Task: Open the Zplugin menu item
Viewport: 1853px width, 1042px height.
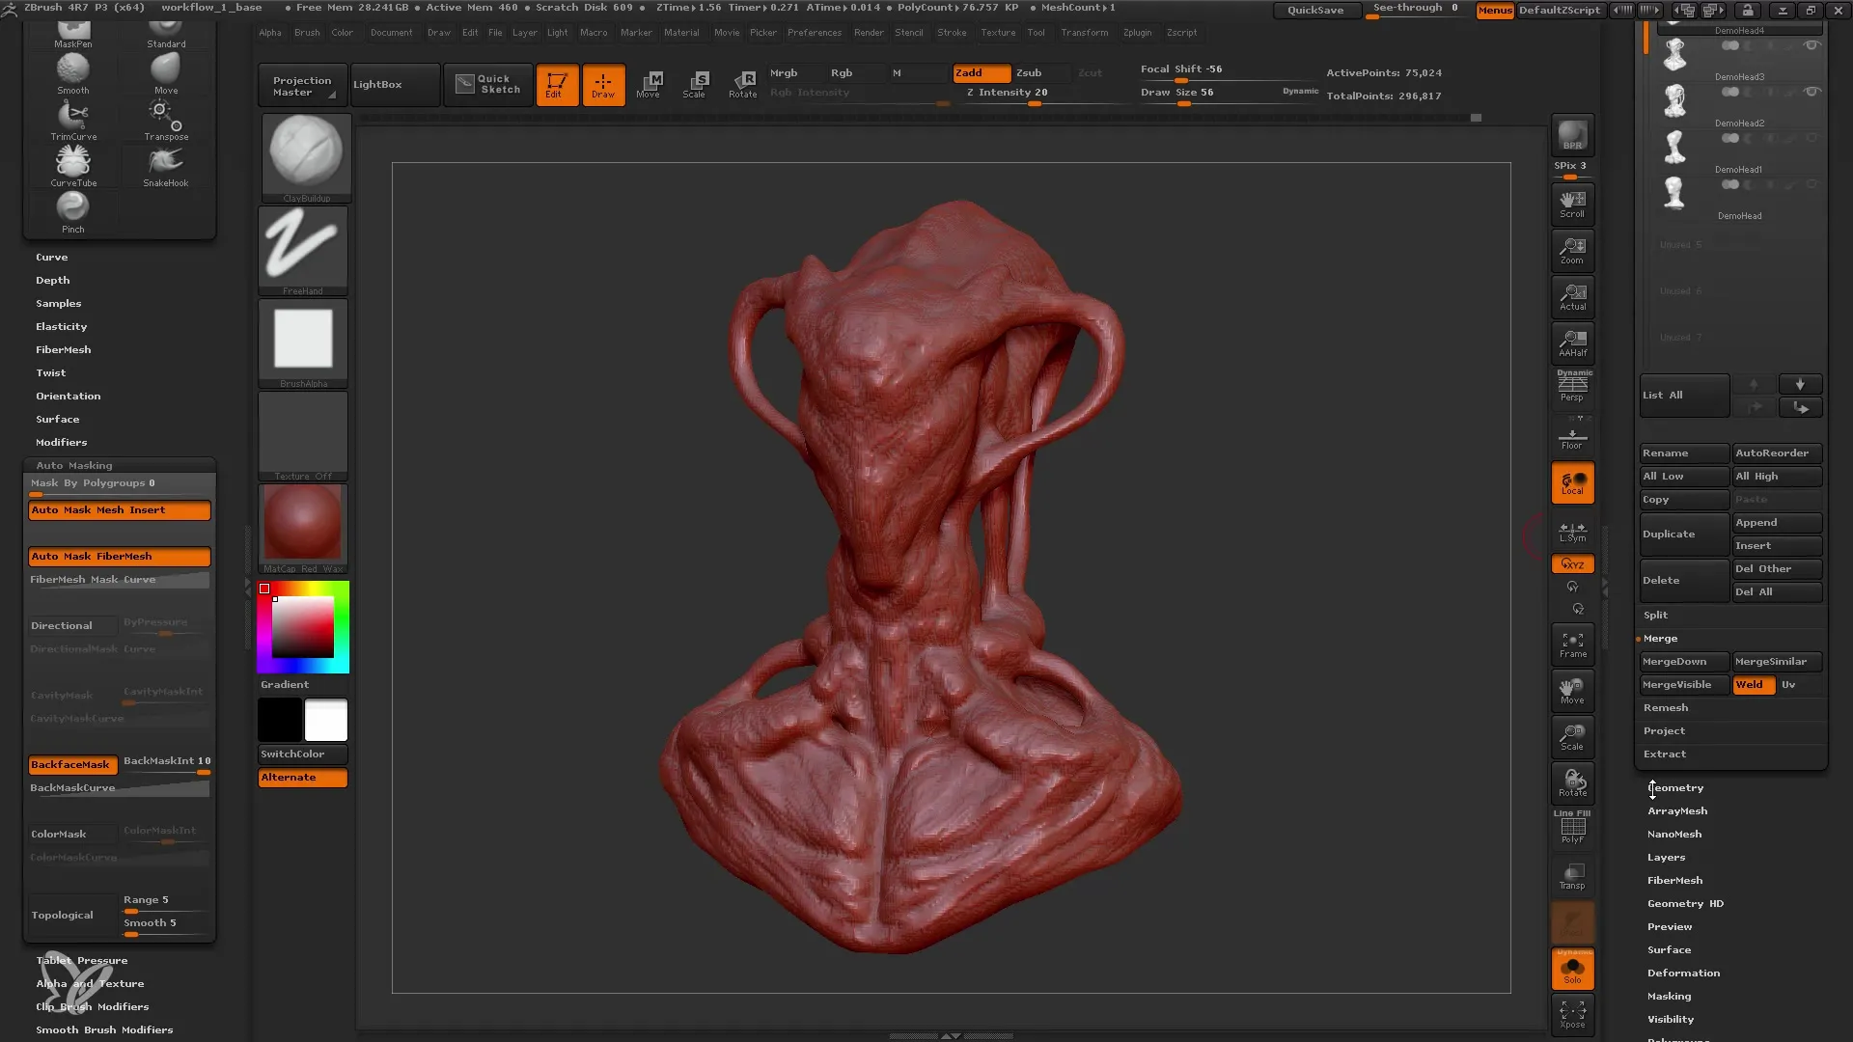Action: point(1137,32)
